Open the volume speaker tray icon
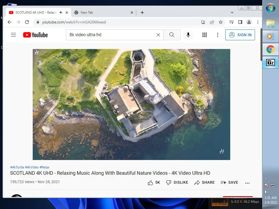Viewport: 279px width, 209px height. tap(266, 192)
